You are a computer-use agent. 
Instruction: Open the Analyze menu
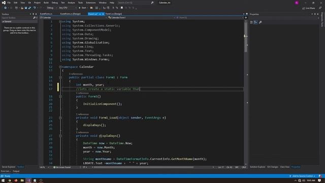[x=71, y=3]
